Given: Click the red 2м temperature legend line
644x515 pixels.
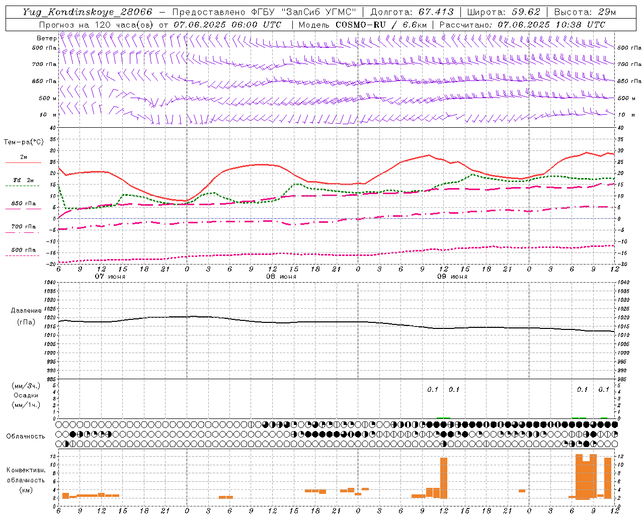Looking at the screenshot, I should (x=24, y=163).
